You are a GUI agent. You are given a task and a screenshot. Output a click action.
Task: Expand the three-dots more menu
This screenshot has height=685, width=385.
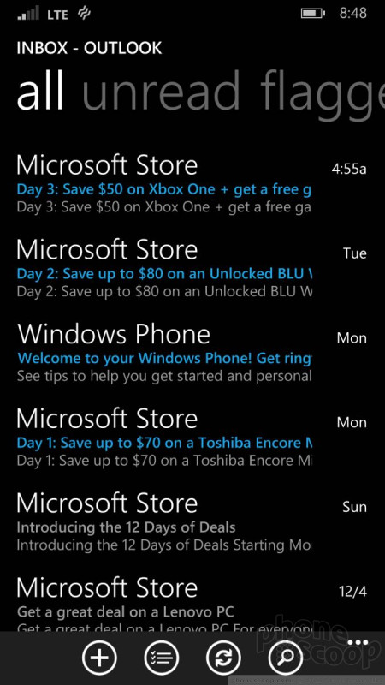click(x=358, y=643)
